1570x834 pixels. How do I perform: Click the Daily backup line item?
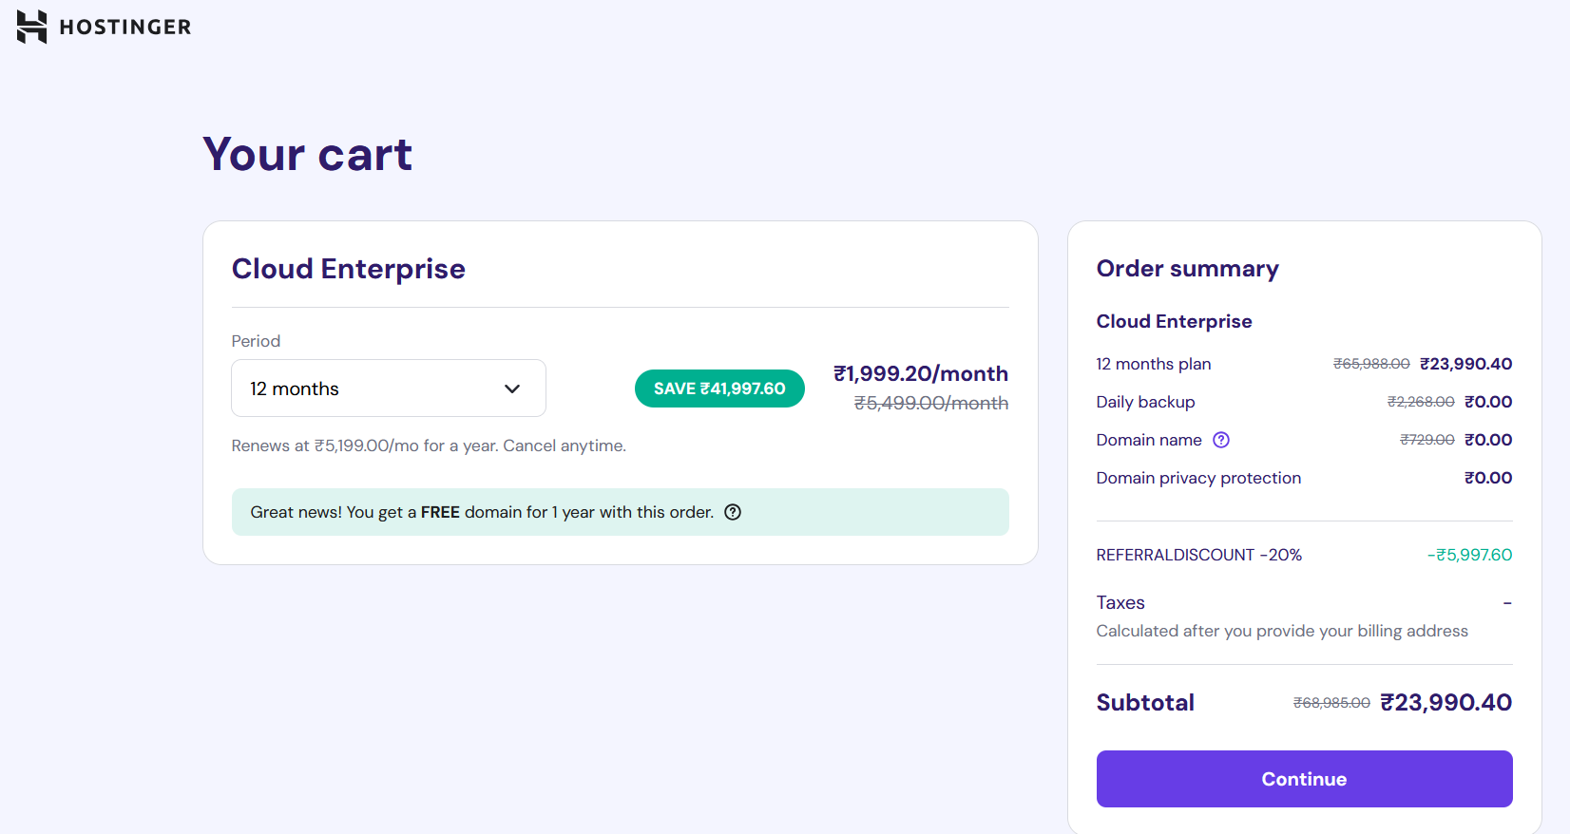(1304, 402)
